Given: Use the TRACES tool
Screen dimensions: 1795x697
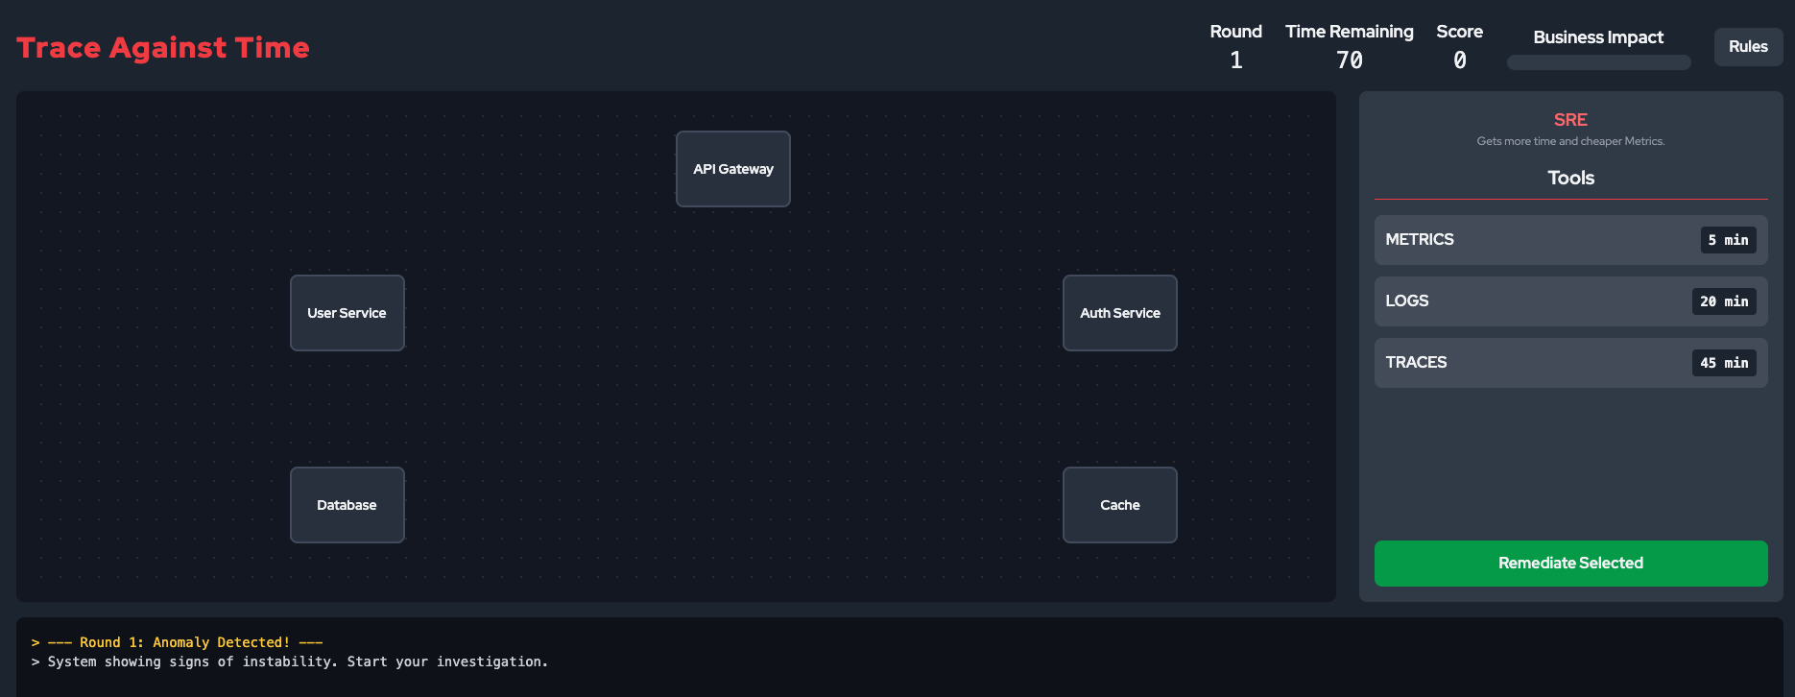Looking at the screenshot, I should pyautogui.click(x=1570, y=363).
